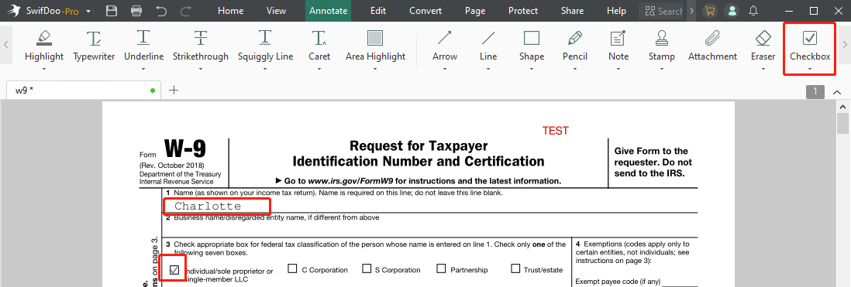Uncheck Individual/sole proprietor checkbox
Screen dimensions: 851x287
coord(174,270)
